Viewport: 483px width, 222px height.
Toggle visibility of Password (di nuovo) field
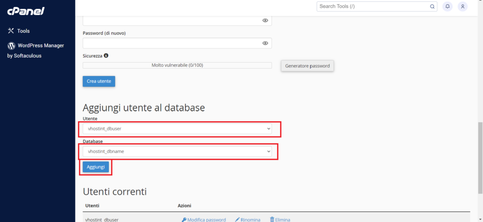pos(265,43)
